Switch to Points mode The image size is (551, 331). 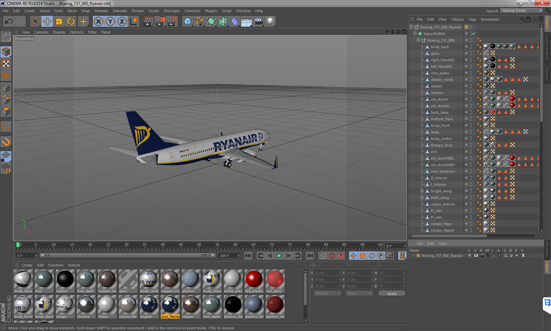[6, 88]
